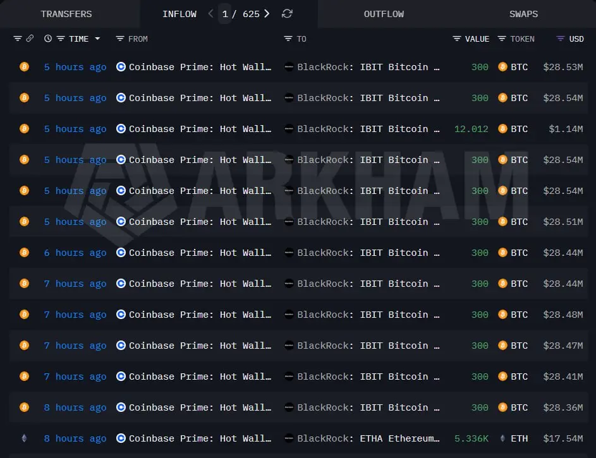Click the page number field showing 1
Screen dimensions: 596x458
225,14
